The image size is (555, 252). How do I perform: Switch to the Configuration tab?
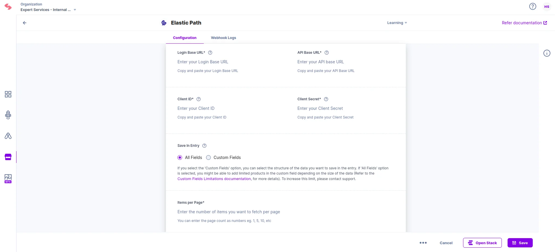click(x=185, y=38)
